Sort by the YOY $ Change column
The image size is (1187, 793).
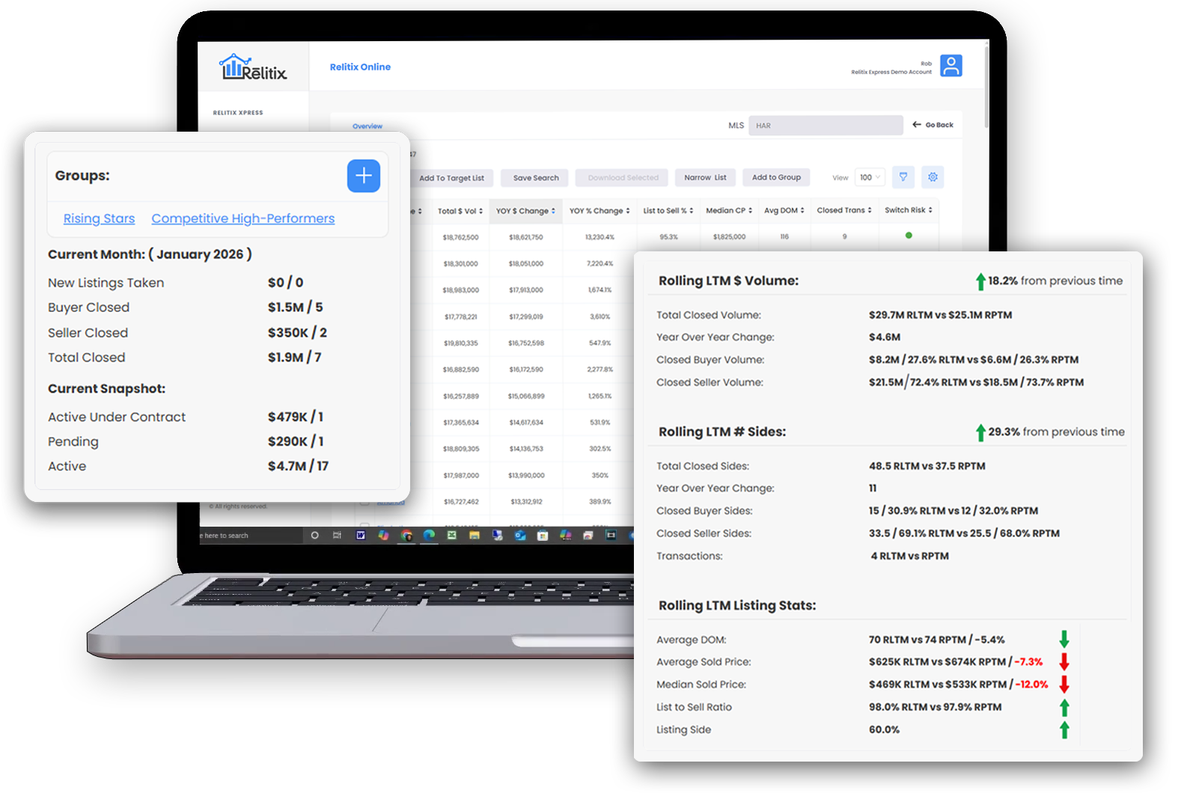point(525,211)
